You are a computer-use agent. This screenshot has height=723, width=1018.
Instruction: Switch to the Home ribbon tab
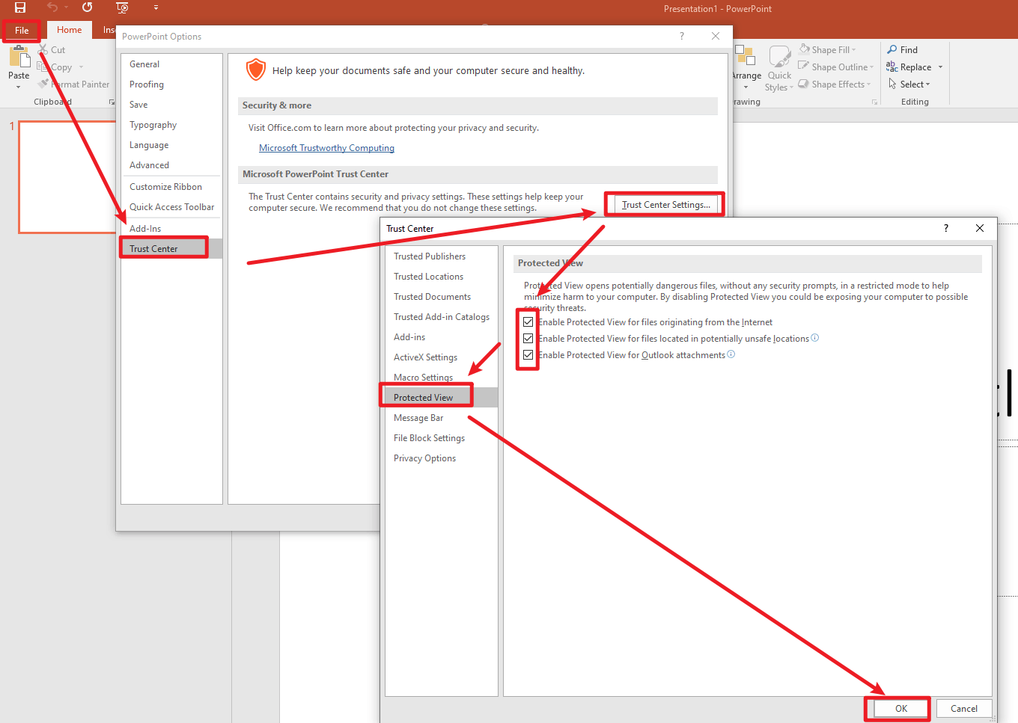(70, 30)
